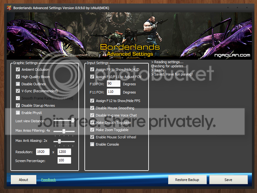Open the About dialog
Image resolution: width=257 pixels, height=193 pixels.
pos(23,179)
